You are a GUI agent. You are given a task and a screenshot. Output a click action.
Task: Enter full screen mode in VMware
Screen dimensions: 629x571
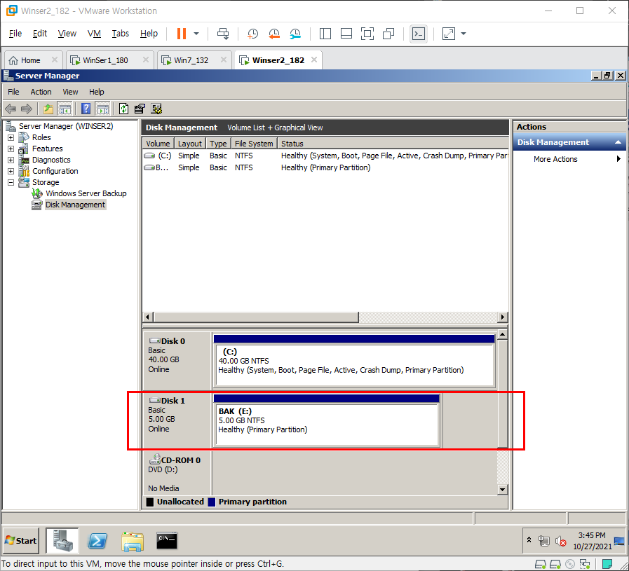point(367,34)
